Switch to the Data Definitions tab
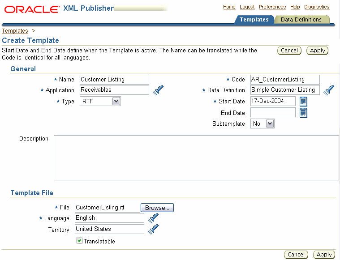This screenshot has height=260, width=340. pos(301,20)
